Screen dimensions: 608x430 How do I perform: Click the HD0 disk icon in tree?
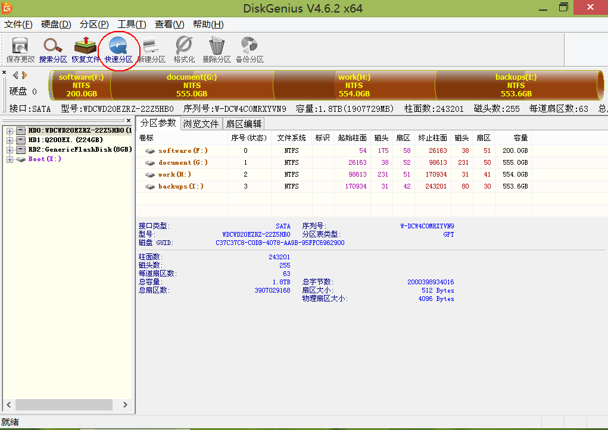click(x=21, y=131)
